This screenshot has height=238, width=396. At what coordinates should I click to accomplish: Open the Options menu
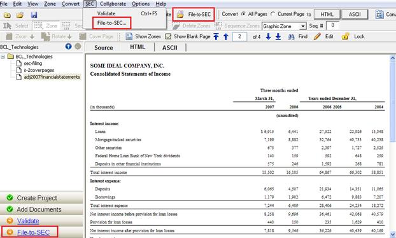click(x=141, y=4)
